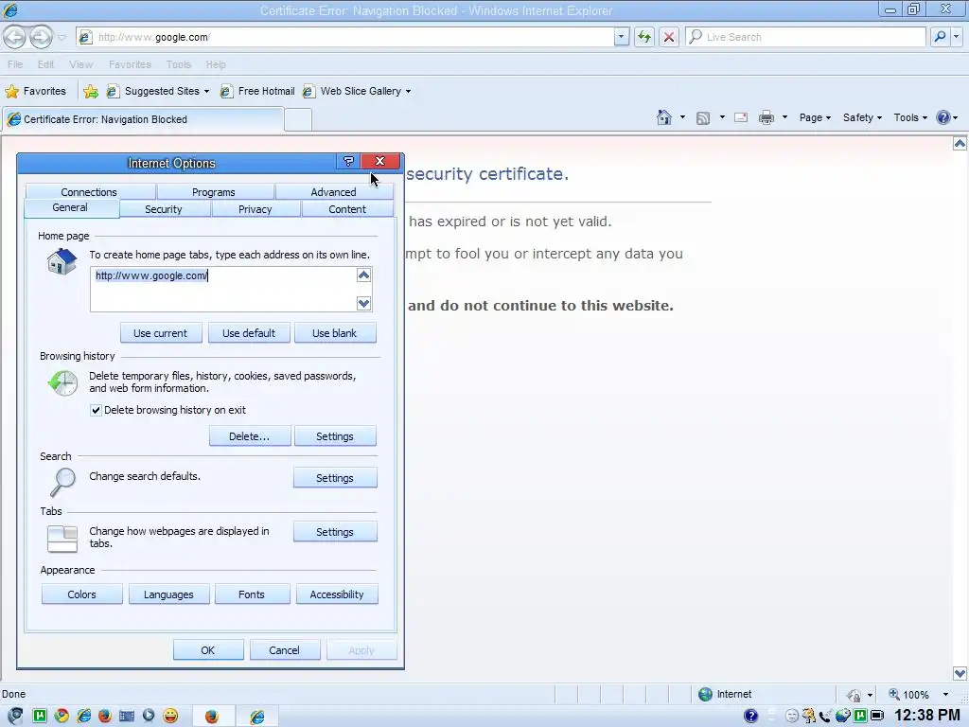
Task: Open Search defaults Settings
Action: pyautogui.click(x=335, y=478)
